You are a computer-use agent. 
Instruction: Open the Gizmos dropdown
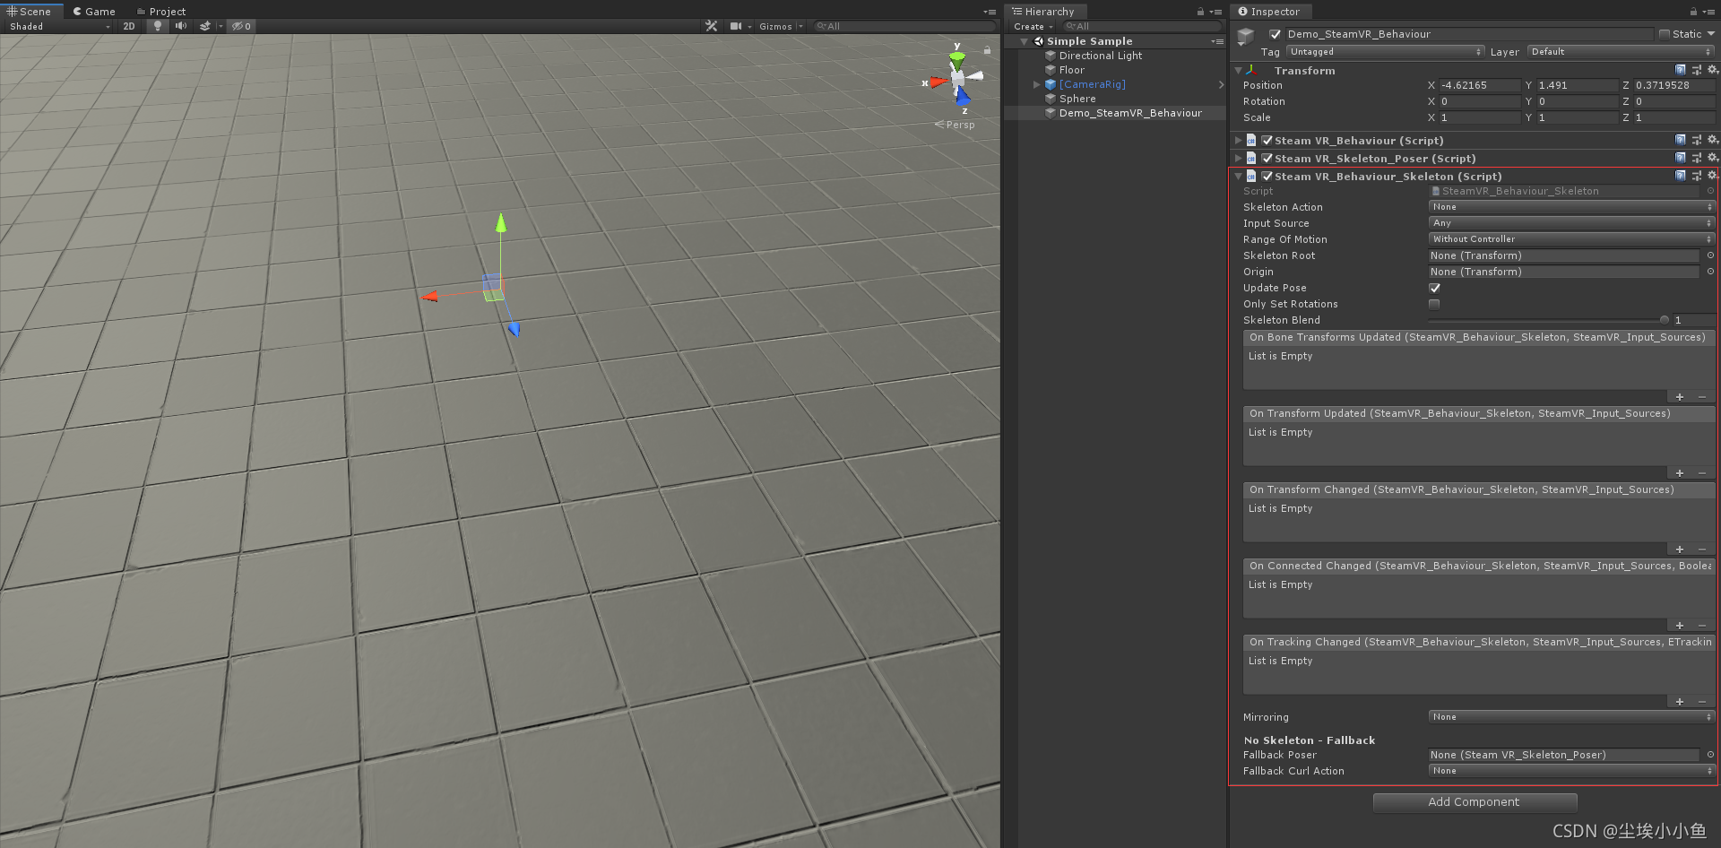781,26
